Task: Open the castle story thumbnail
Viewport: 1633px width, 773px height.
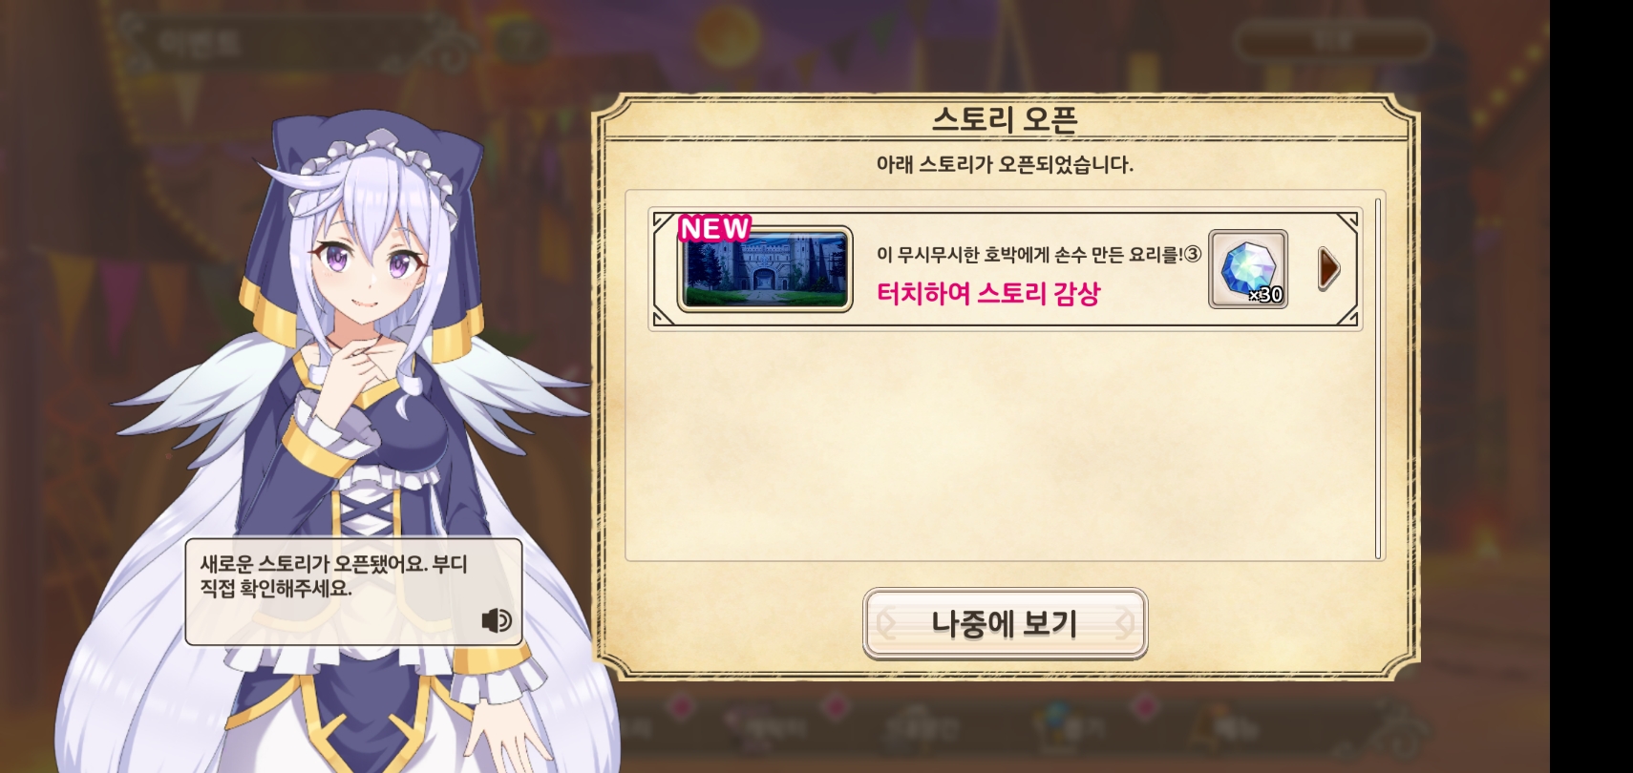Action: (765, 269)
